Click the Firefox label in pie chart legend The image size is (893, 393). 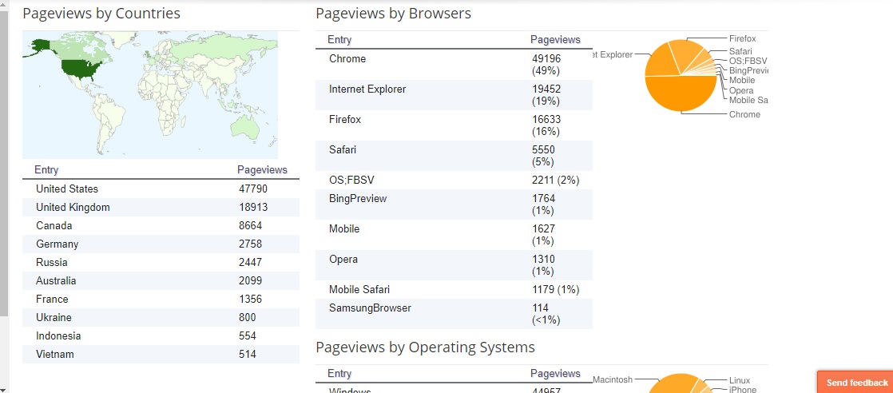coord(743,38)
